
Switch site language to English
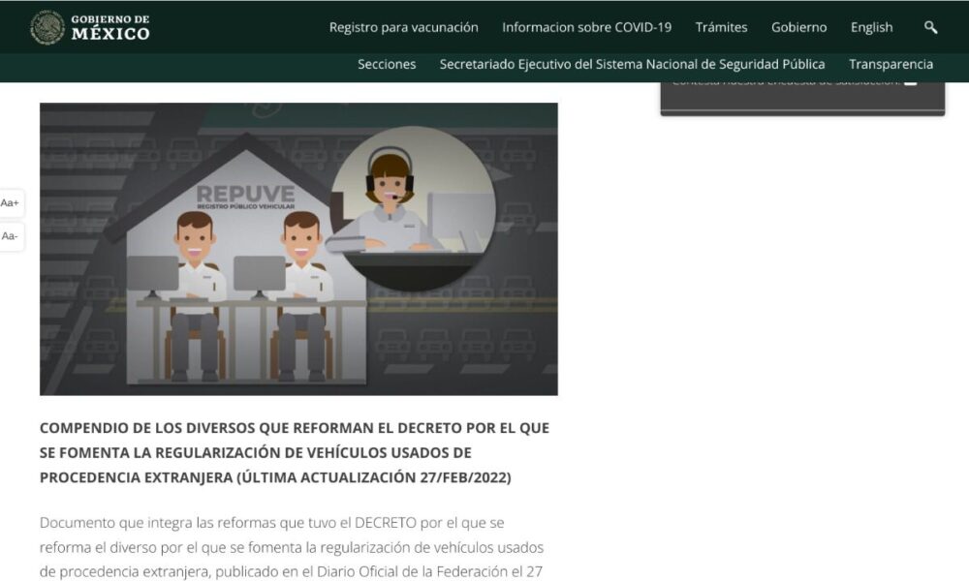click(x=871, y=27)
